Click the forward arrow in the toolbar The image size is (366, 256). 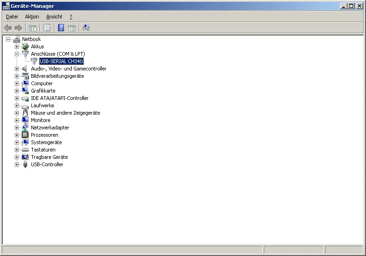(x=18, y=28)
